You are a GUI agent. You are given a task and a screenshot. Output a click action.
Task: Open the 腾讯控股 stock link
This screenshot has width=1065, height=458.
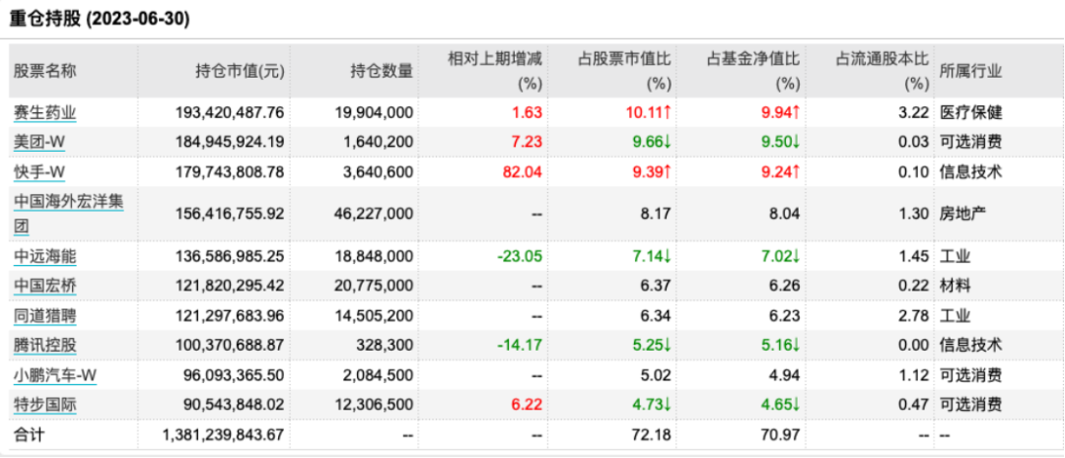tap(44, 346)
